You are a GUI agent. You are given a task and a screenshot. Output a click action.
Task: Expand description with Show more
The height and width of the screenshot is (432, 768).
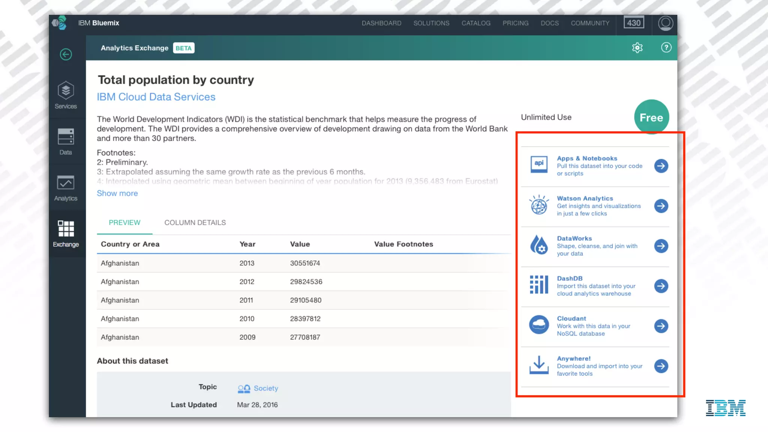tap(117, 193)
